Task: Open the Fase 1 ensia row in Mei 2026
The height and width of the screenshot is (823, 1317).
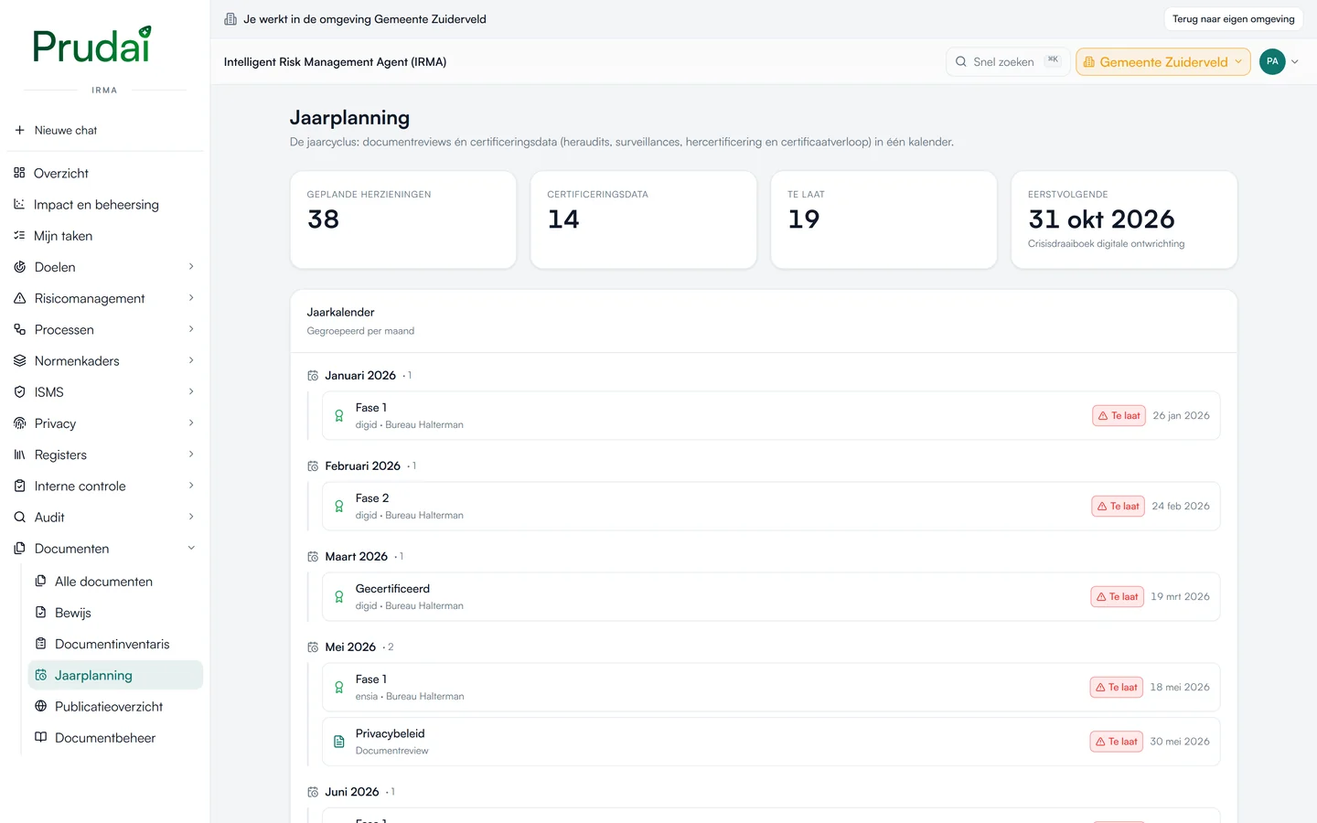Action: click(x=771, y=688)
